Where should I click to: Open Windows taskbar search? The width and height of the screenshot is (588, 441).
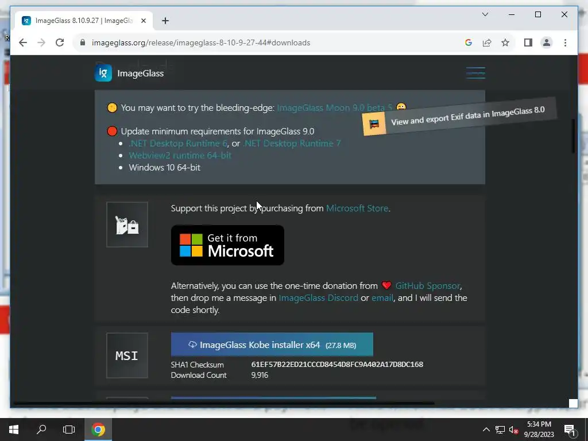[41, 430]
